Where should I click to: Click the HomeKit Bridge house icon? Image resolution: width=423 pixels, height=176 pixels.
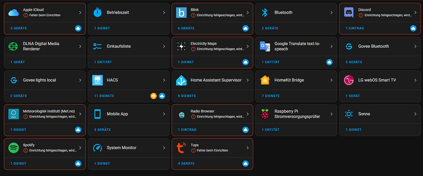point(265,80)
